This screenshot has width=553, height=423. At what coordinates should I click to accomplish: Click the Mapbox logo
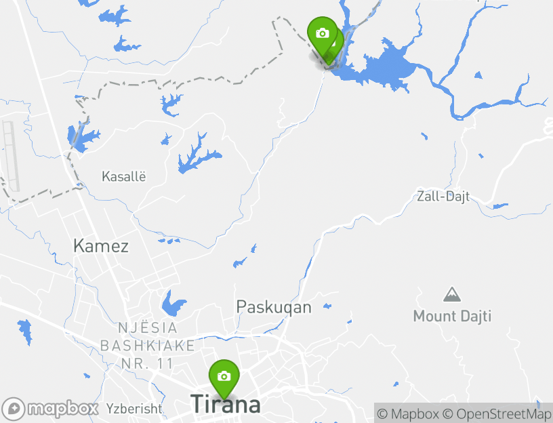pos(49,409)
